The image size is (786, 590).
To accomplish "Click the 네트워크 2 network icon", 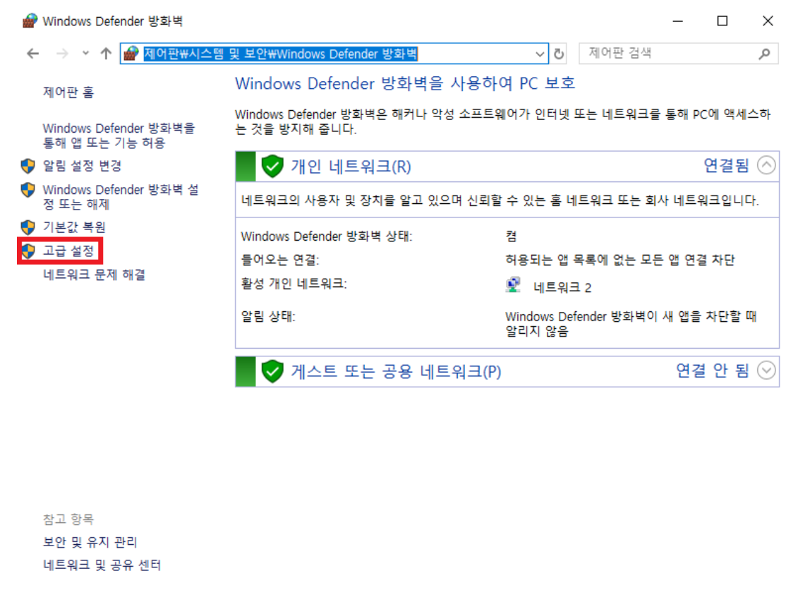I will [x=513, y=284].
